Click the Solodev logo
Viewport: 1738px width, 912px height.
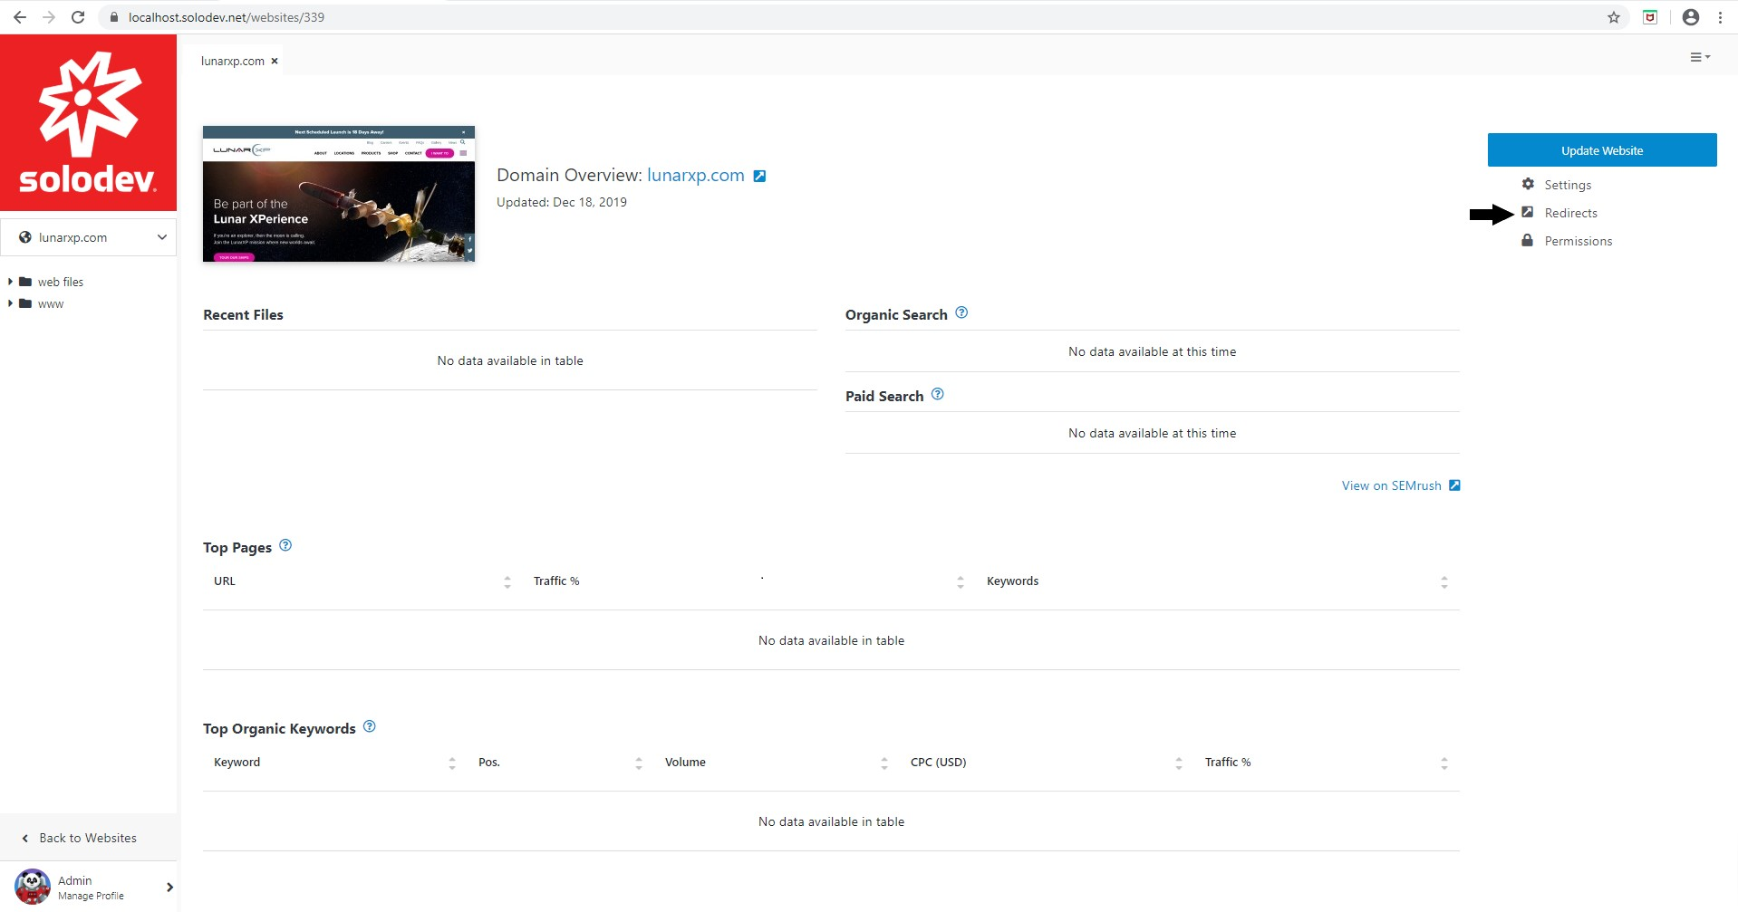click(88, 123)
